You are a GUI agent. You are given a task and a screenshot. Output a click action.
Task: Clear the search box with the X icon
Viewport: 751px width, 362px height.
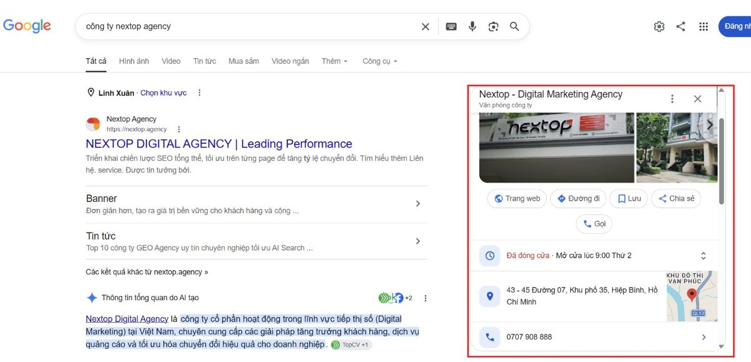pyautogui.click(x=426, y=26)
